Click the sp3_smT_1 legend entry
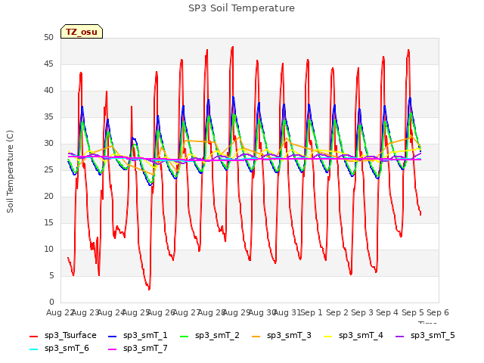The width and height of the screenshot is (484, 363). point(138,336)
